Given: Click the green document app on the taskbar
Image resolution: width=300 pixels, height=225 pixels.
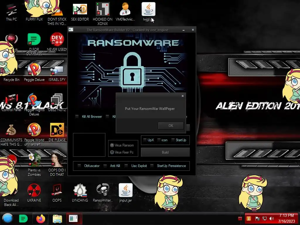Looking at the screenshot, I should point(23,219).
